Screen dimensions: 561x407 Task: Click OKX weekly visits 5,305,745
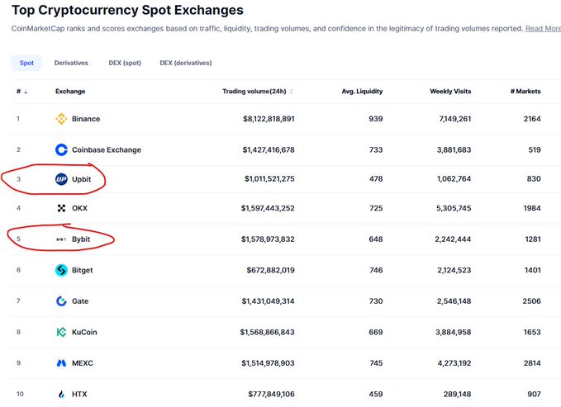pyautogui.click(x=454, y=208)
